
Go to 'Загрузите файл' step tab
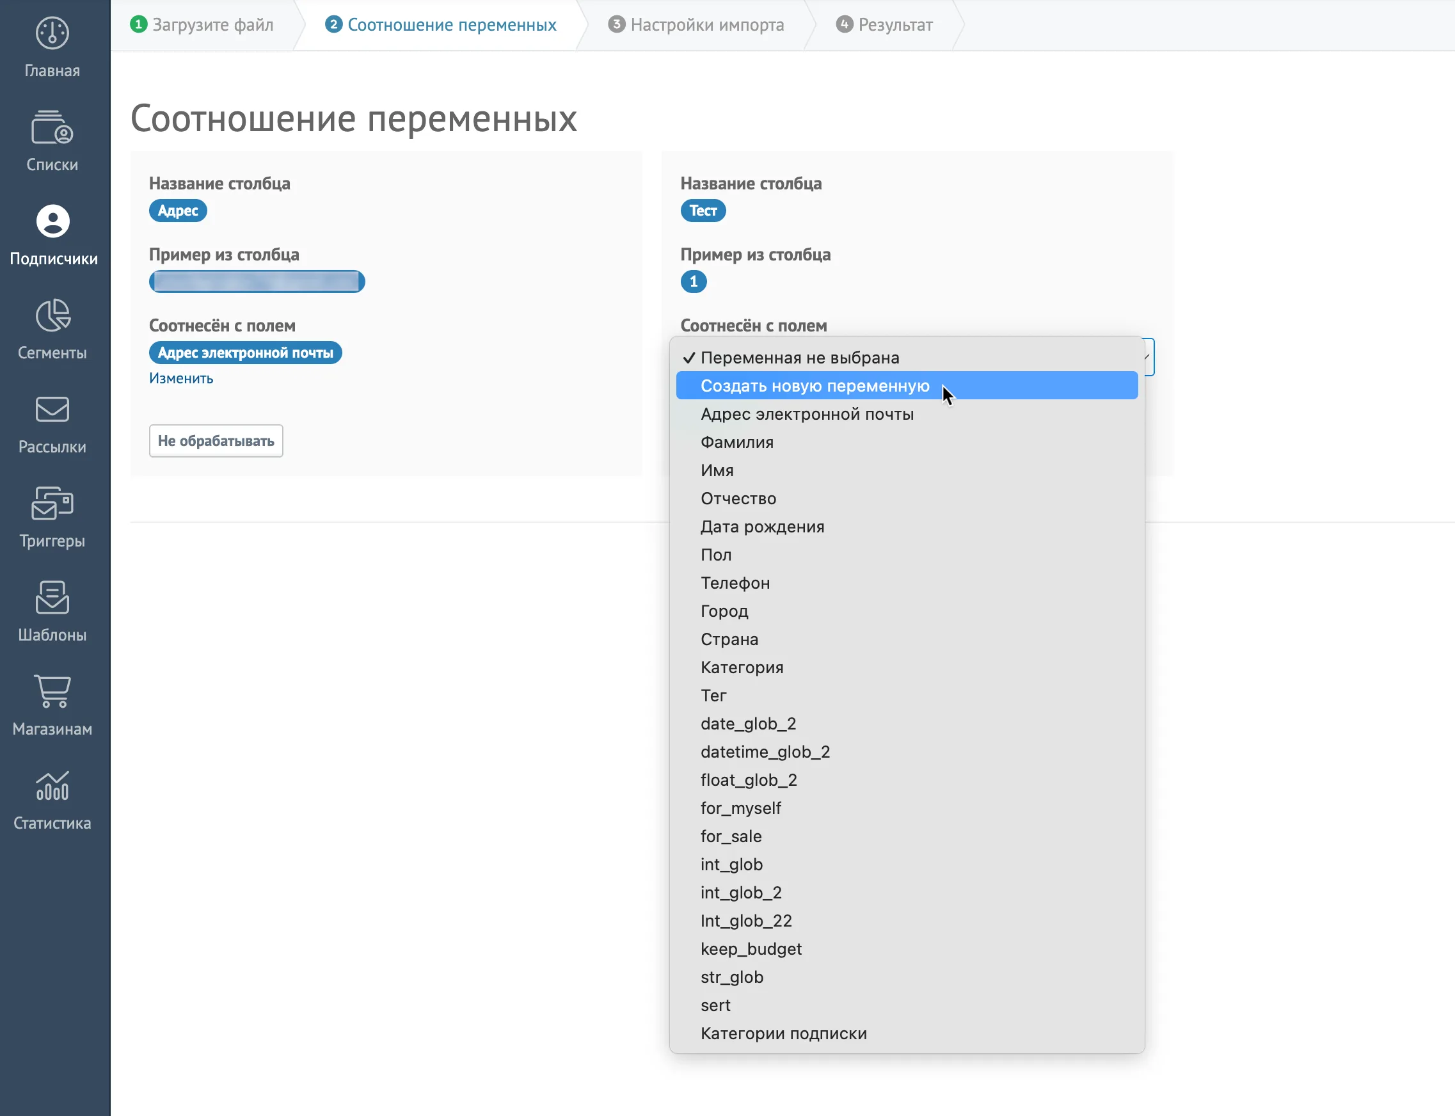click(202, 24)
